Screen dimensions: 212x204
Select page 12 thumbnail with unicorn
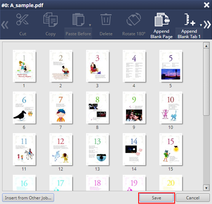(61, 149)
